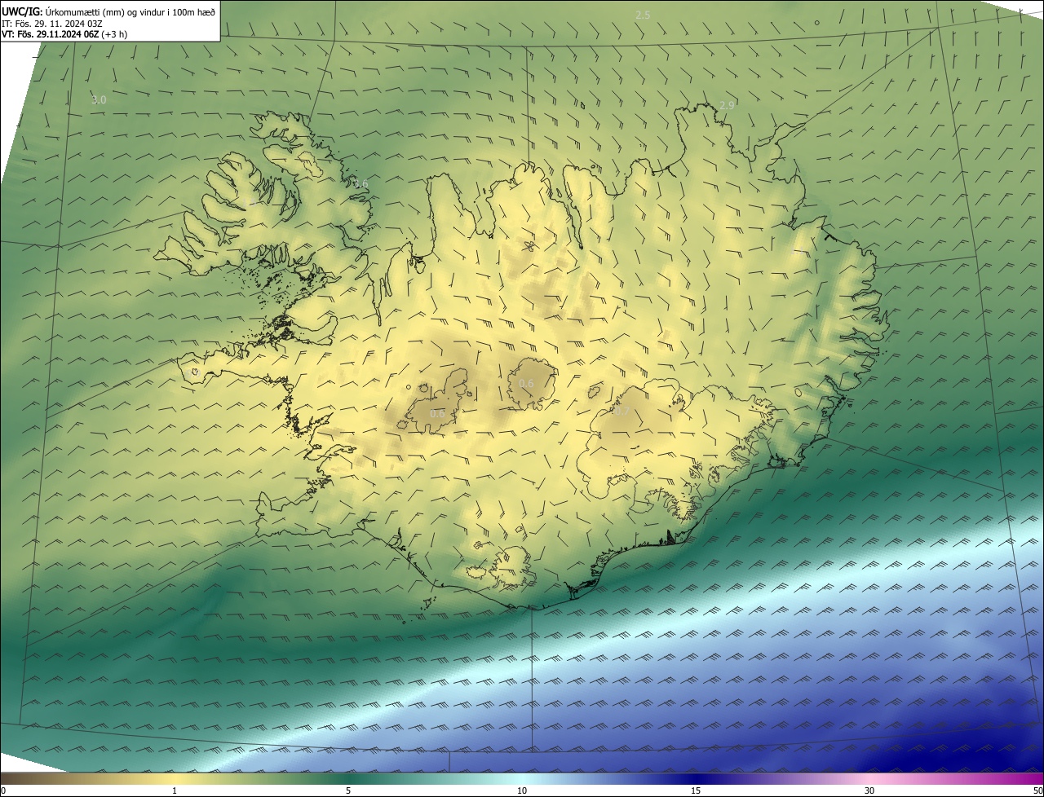Click colorbar tick label '50'
The image size is (1044, 797).
(1037, 790)
